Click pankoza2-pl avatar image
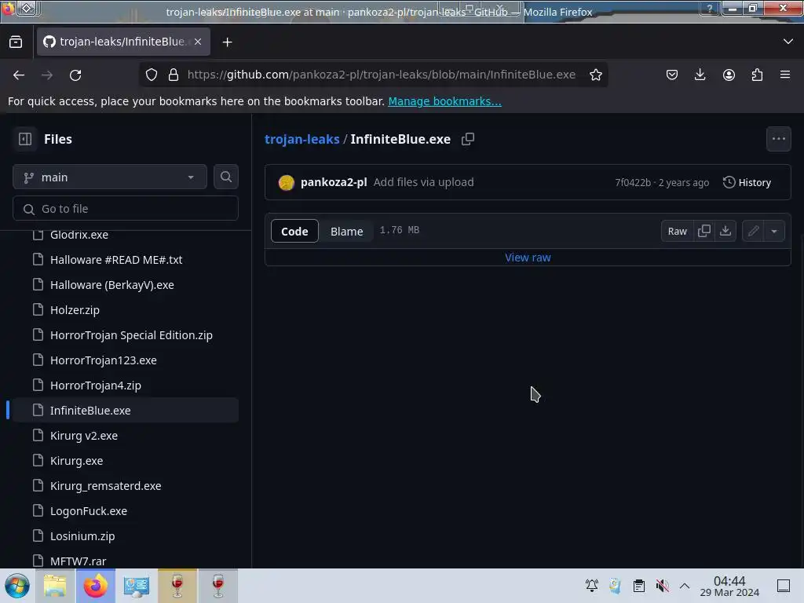Image resolution: width=804 pixels, height=603 pixels. pyautogui.click(x=286, y=182)
